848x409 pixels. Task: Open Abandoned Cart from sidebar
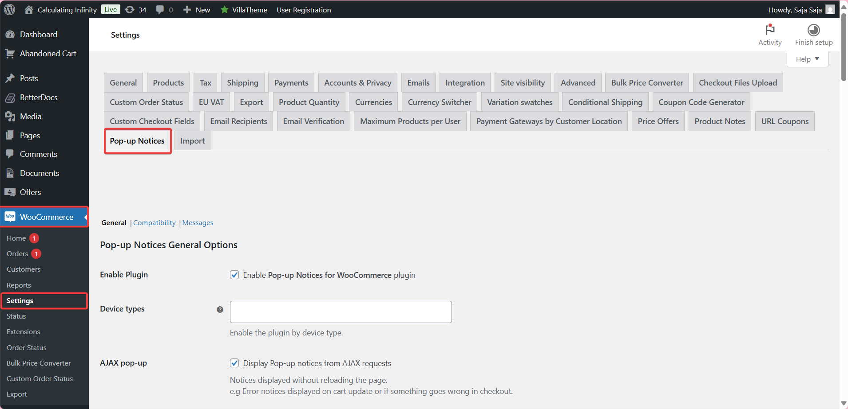(x=48, y=54)
